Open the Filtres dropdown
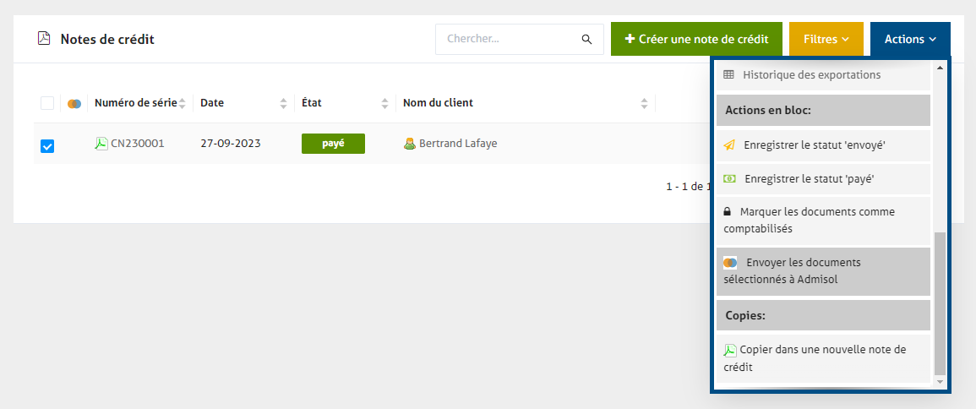This screenshot has width=976, height=409. coord(826,39)
